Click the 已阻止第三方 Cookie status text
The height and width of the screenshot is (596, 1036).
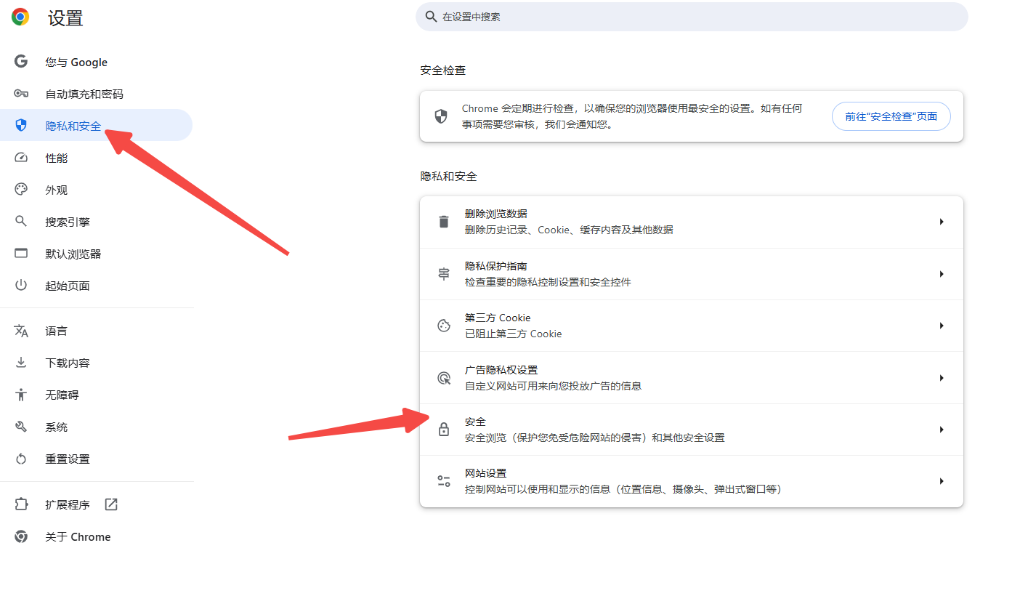pyautogui.click(x=514, y=334)
